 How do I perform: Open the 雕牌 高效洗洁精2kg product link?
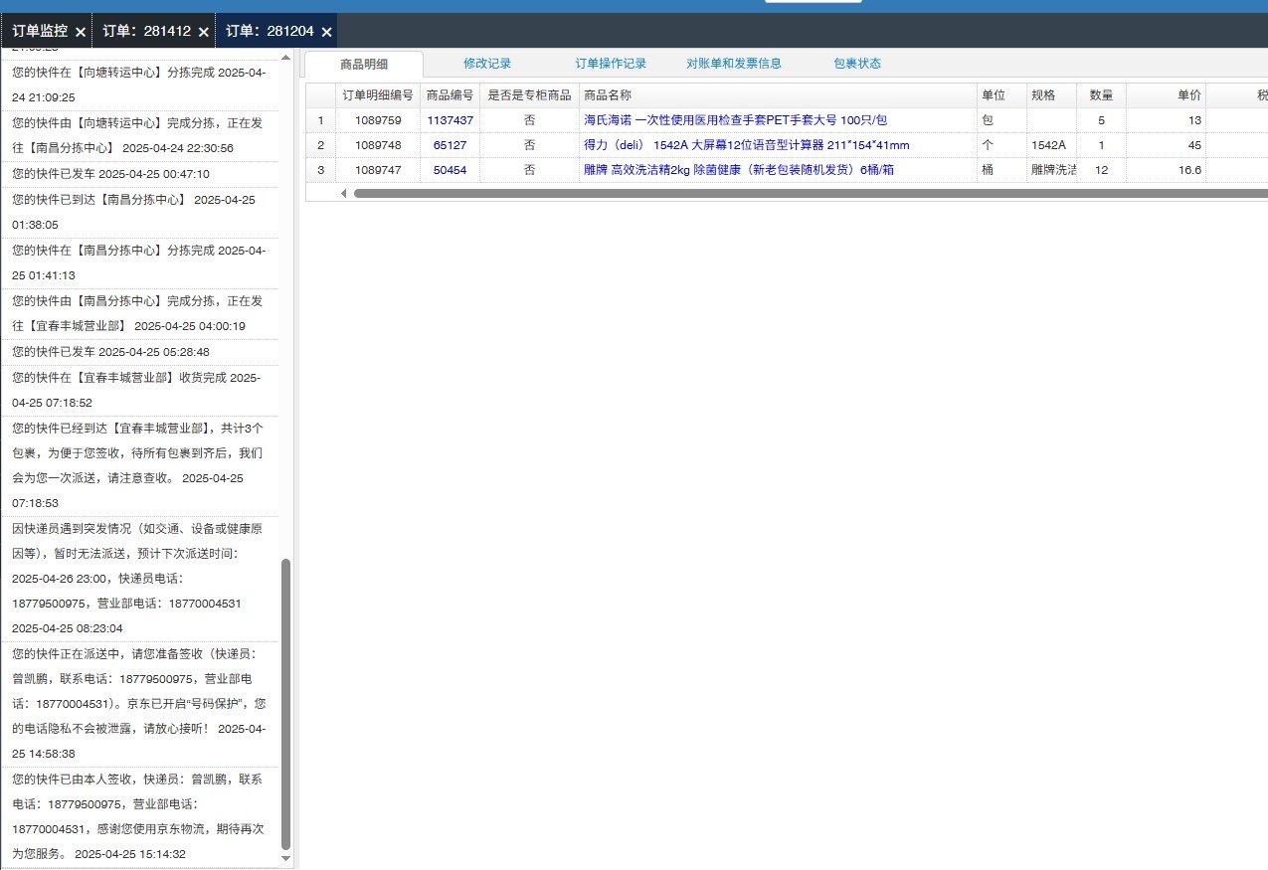[x=739, y=170]
